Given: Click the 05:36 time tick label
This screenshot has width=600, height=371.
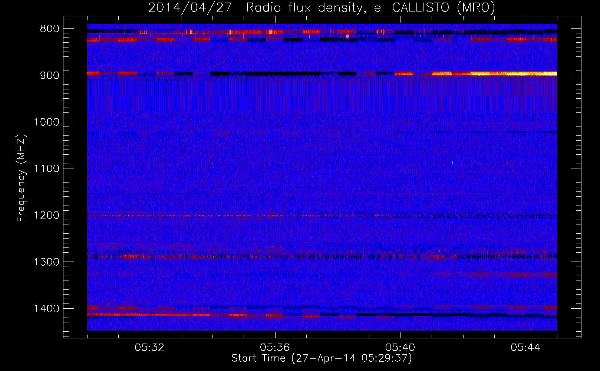Looking at the screenshot, I should [275, 348].
